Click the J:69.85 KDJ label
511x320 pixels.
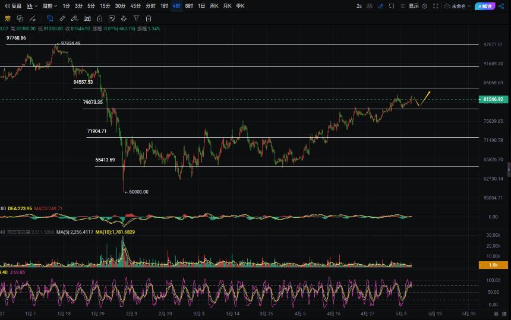(x=18, y=272)
